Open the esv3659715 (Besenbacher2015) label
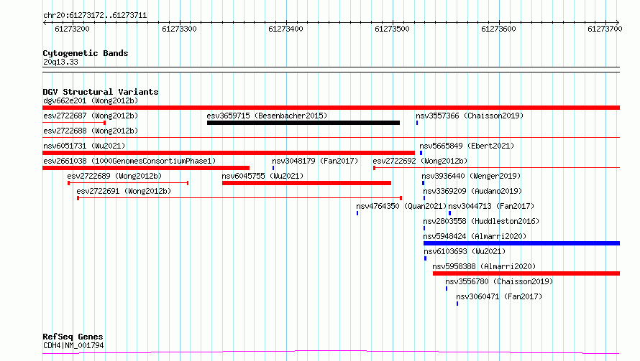Image resolution: width=640 pixels, height=361 pixels. pyautogui.click(x=267, y=116)
